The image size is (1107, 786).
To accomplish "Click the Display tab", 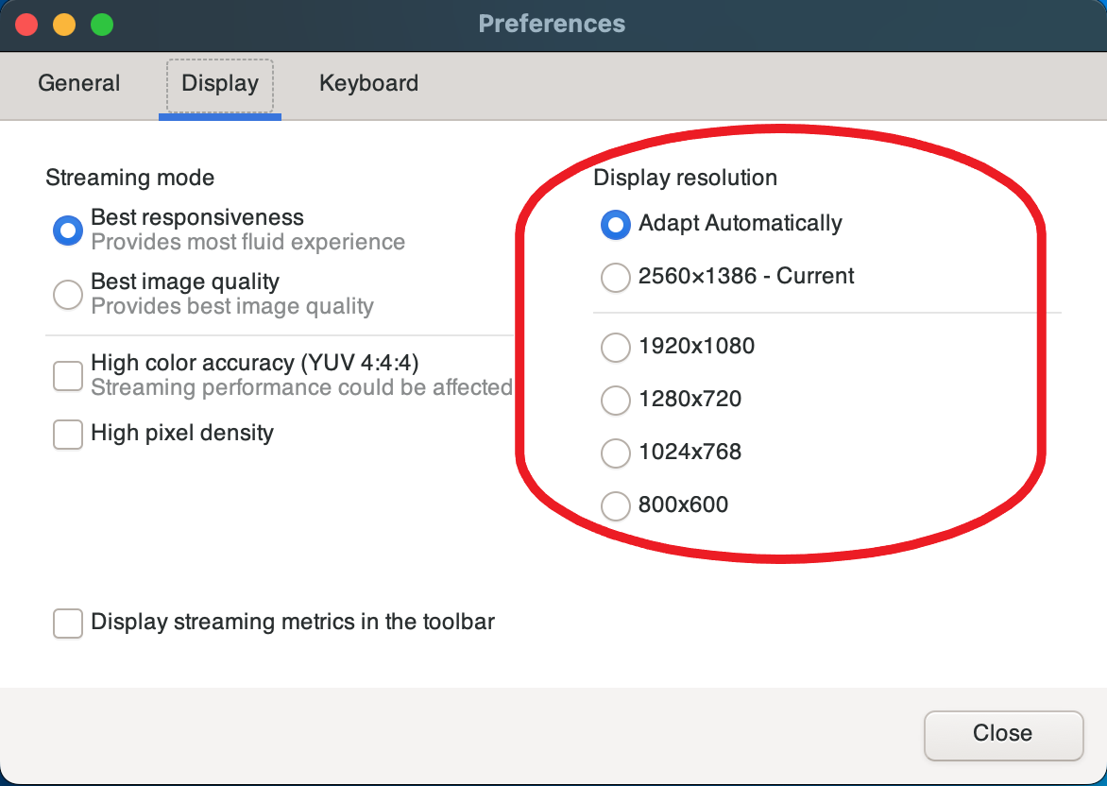I will 219,83.
